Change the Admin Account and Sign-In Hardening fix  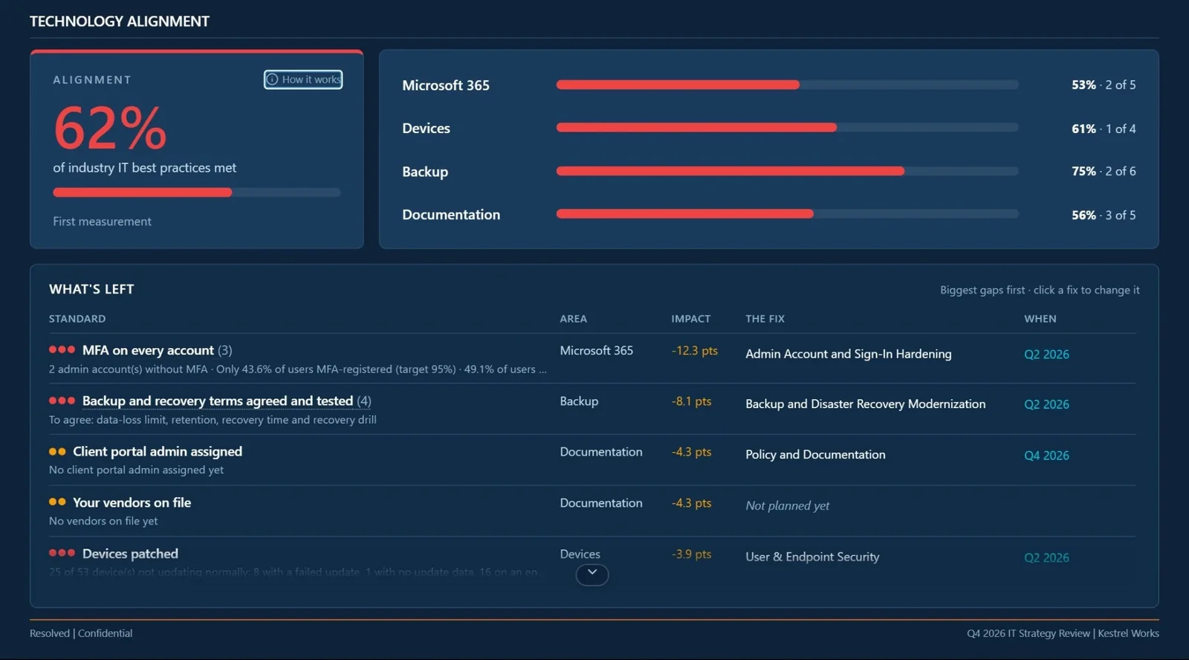[x=849, y=354]
